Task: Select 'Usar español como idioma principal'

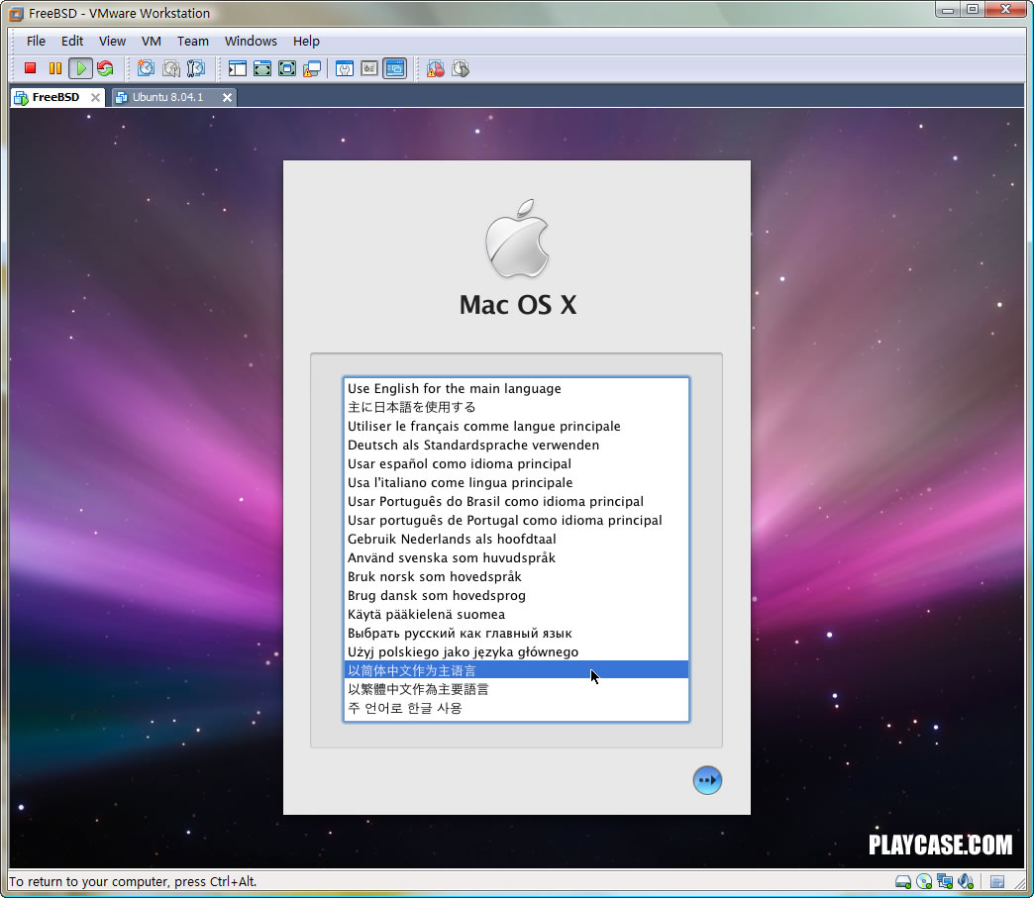Action: (x=516, y=463)
